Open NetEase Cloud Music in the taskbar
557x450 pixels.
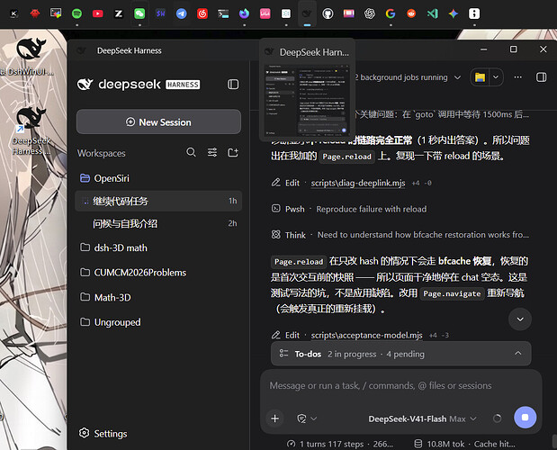tap(202, 13)
